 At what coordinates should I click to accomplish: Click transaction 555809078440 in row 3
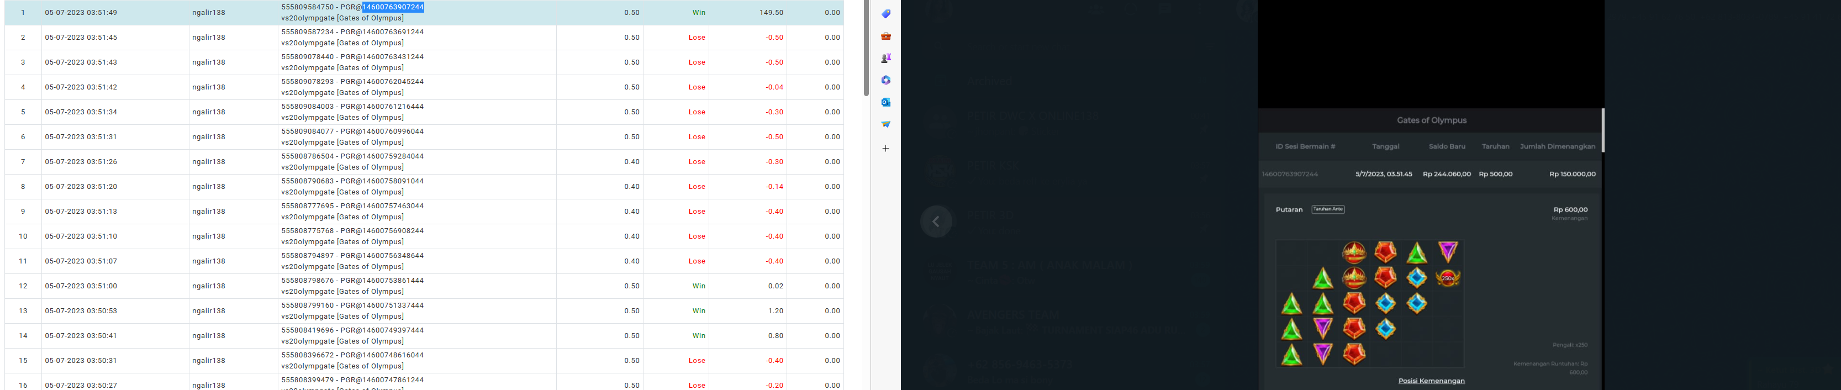coord(307,57)
